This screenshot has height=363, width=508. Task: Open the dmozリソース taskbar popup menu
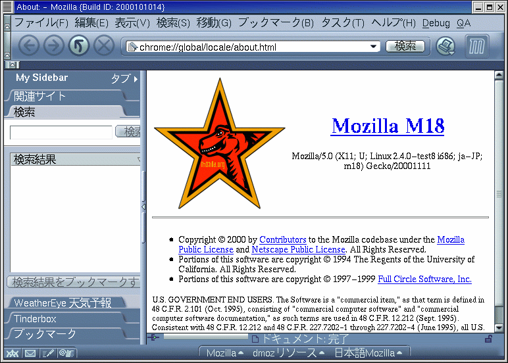coord(288,353)
